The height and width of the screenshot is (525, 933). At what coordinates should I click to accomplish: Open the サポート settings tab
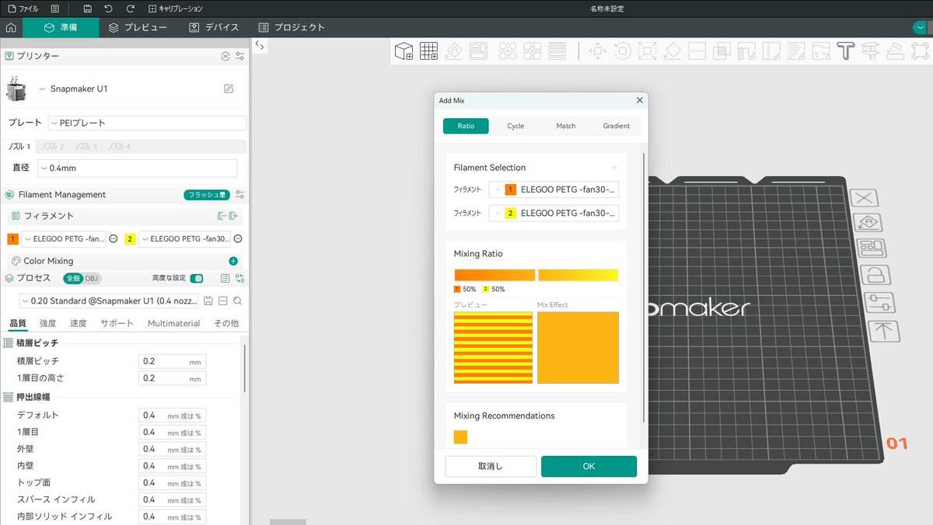117,323
